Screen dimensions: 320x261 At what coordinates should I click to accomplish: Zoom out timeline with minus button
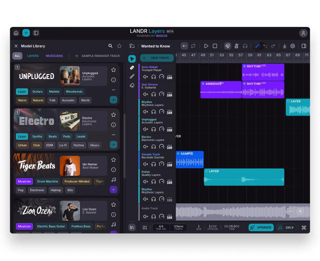tap(290, 211)
